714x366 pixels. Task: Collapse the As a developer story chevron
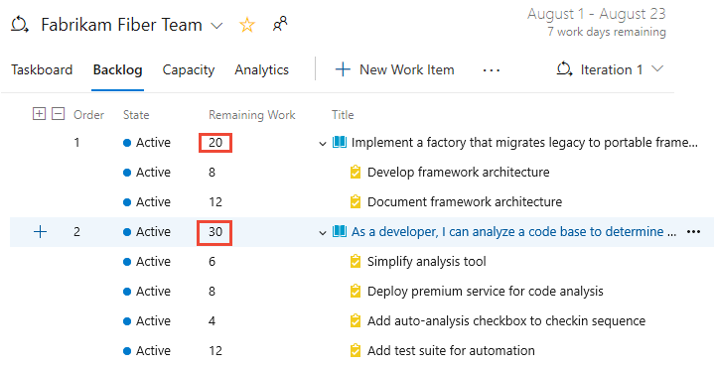pyautogui.click(x=323, y=233)
